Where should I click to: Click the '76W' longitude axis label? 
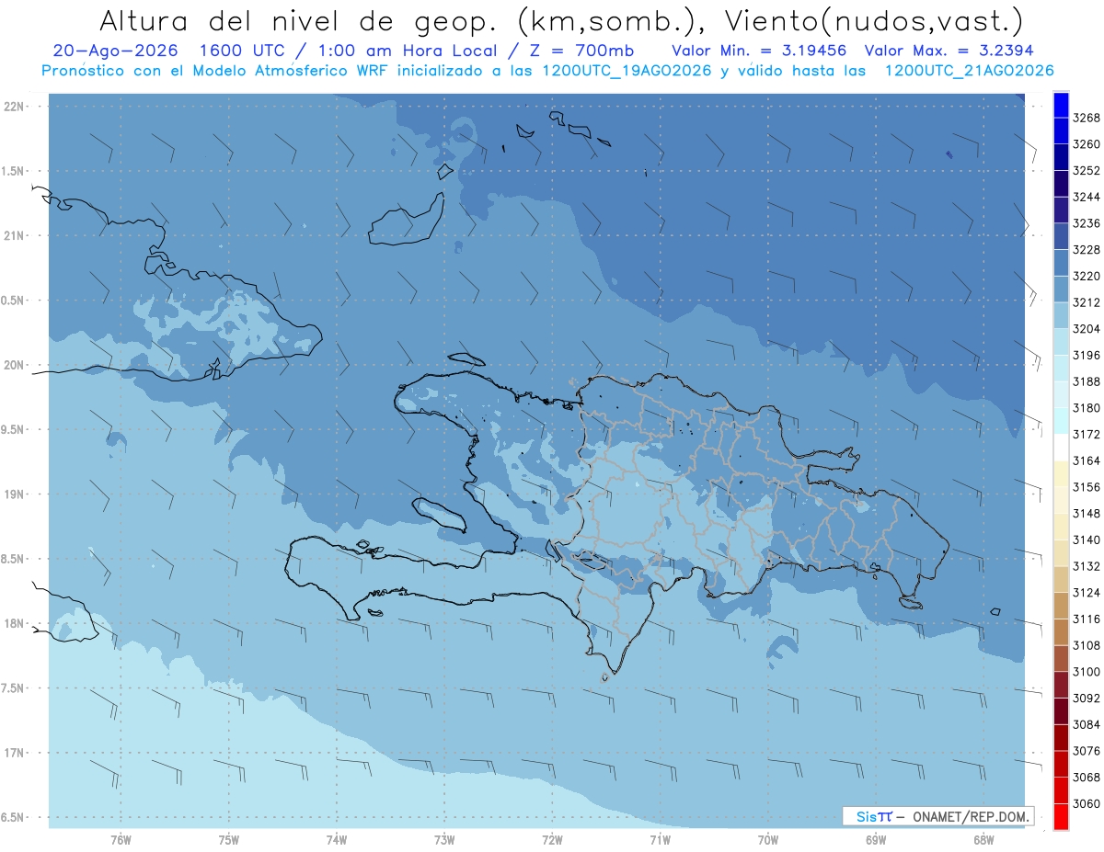tap(121, 839)
